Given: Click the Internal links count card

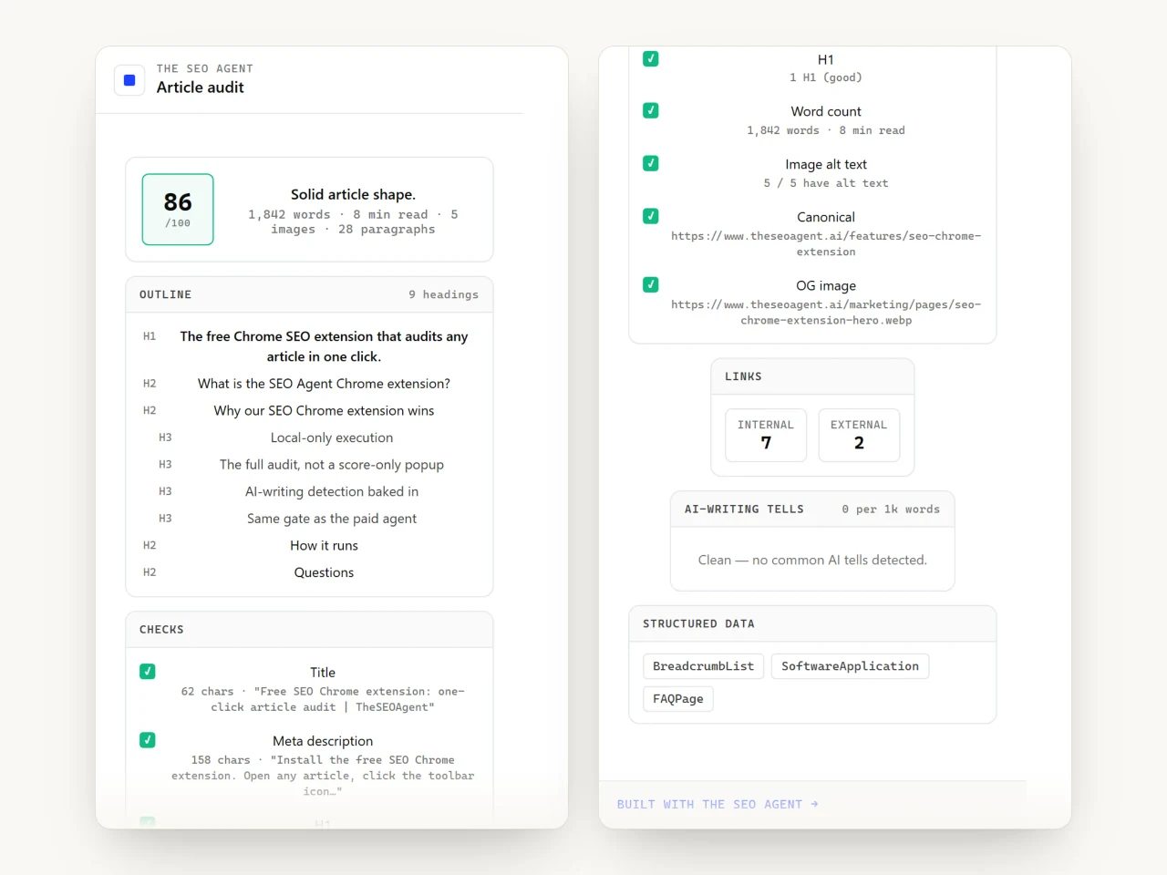Looking at the screenshot, I should tap(766, 436).
